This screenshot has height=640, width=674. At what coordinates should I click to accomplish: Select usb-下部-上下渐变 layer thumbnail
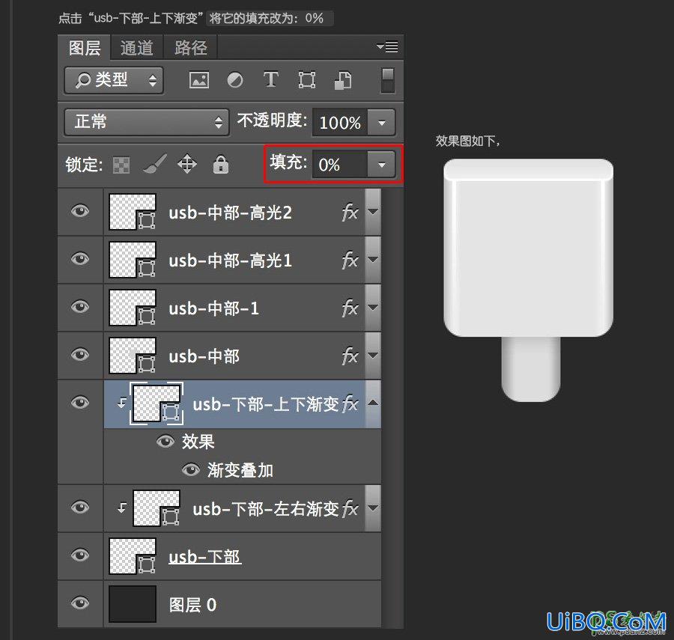pos(157,403)
